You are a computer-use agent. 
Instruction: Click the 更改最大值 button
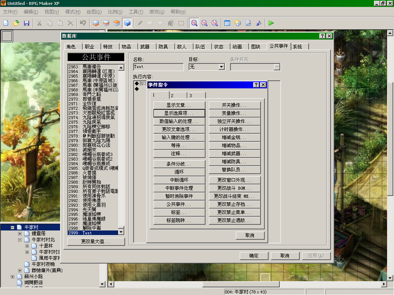click(96, 242)
